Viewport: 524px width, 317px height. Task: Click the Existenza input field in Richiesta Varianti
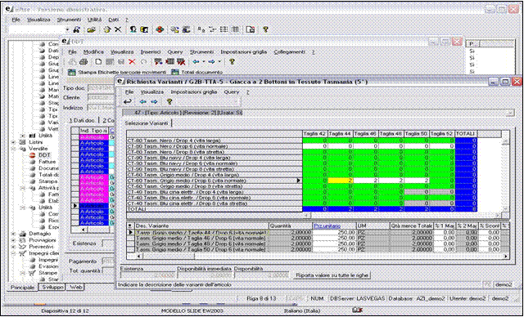click(x=147, y=275)
